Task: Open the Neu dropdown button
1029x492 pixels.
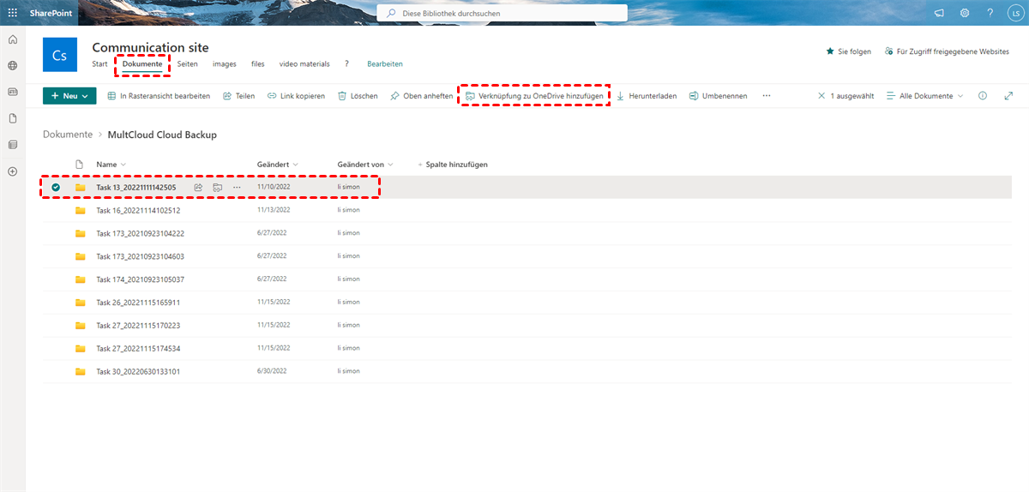Action: [x=69, y=96]
